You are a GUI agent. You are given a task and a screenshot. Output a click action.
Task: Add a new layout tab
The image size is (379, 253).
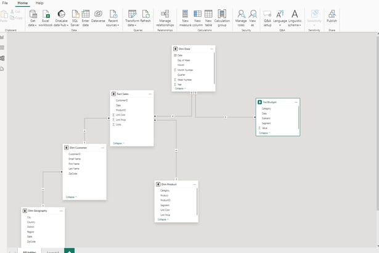(x=70, y=251)
